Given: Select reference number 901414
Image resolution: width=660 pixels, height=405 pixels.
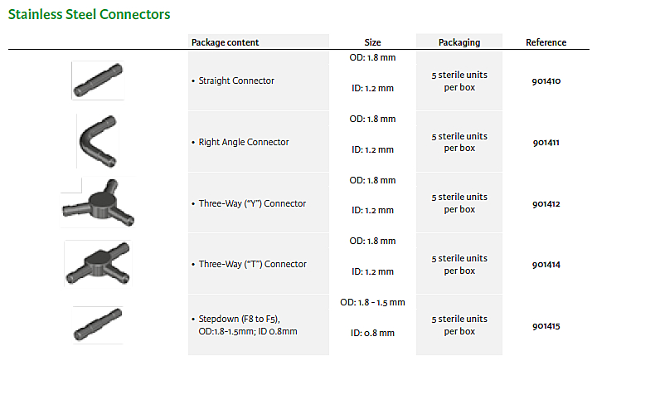Looking at the screenshot, I should click(546, 265).
